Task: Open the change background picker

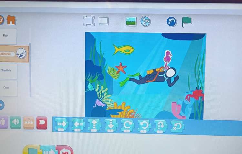Action: pos(131,21)
